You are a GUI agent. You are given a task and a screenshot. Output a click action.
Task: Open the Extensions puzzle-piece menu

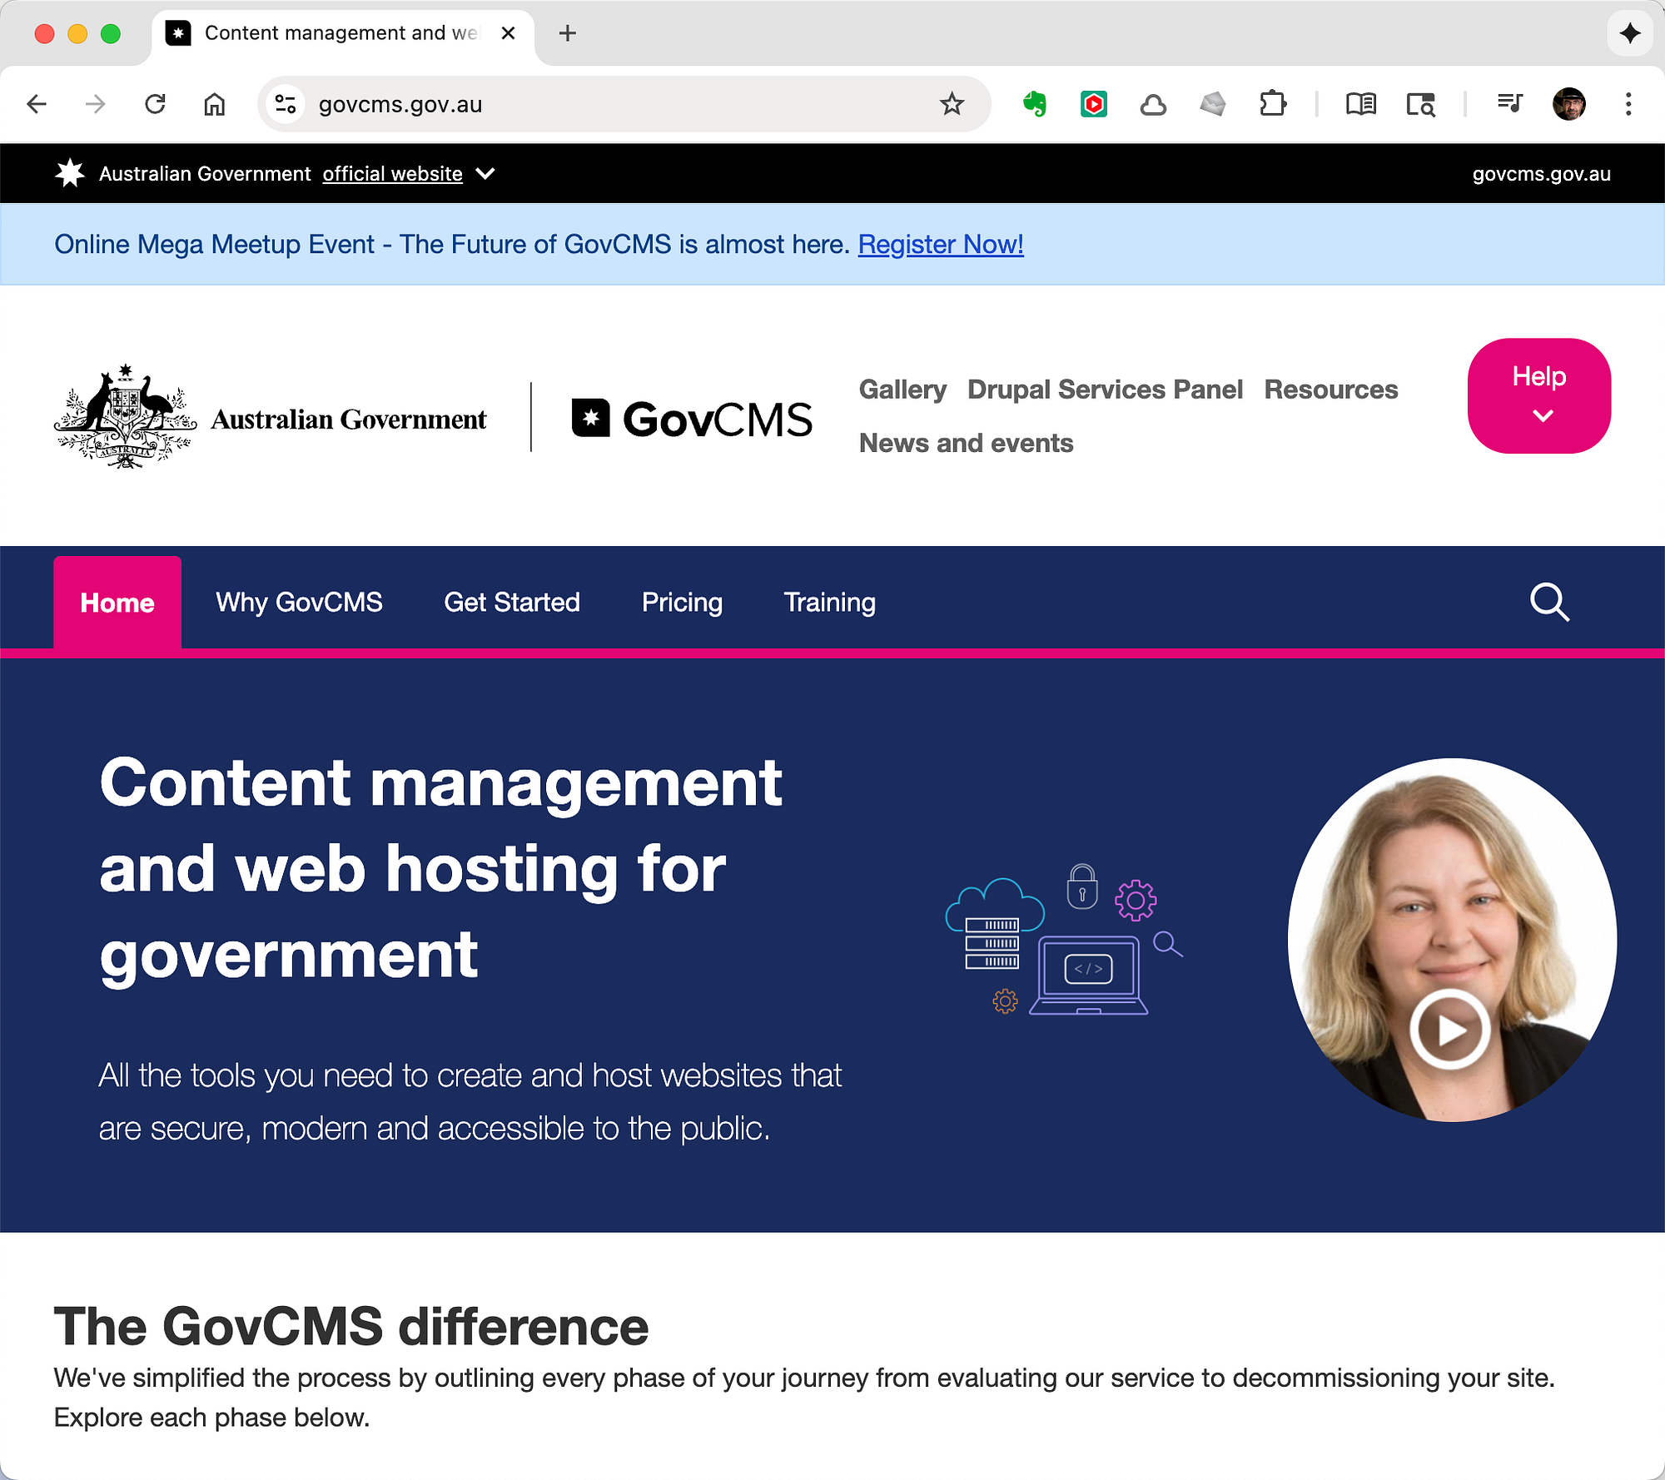[1273, 104]
